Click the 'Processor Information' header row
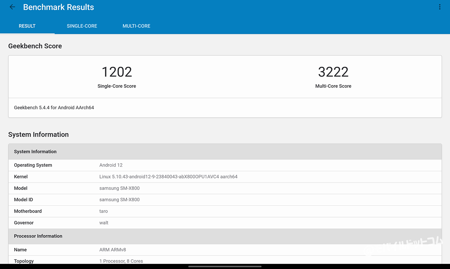Image resolution: width=450 pixels, height=269 pixels. 225,236
